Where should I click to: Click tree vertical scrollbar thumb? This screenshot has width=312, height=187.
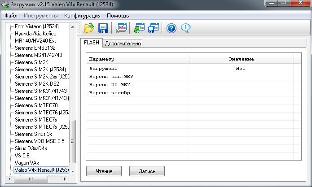(x=72, y=141)
